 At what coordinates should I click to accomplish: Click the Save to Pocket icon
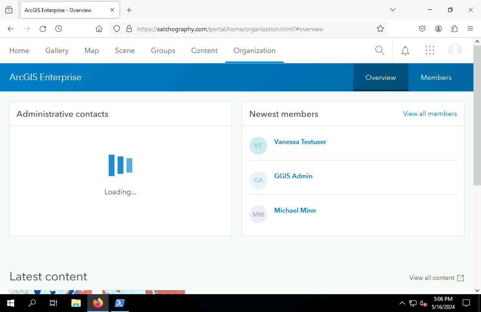coord(422,29)
